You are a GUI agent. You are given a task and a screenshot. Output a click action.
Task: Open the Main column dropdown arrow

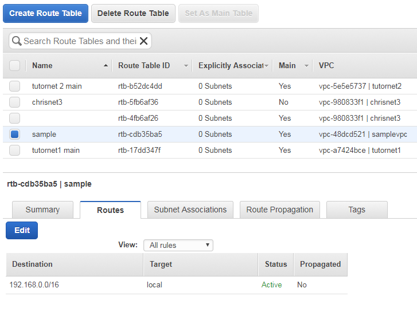(306, 65)
